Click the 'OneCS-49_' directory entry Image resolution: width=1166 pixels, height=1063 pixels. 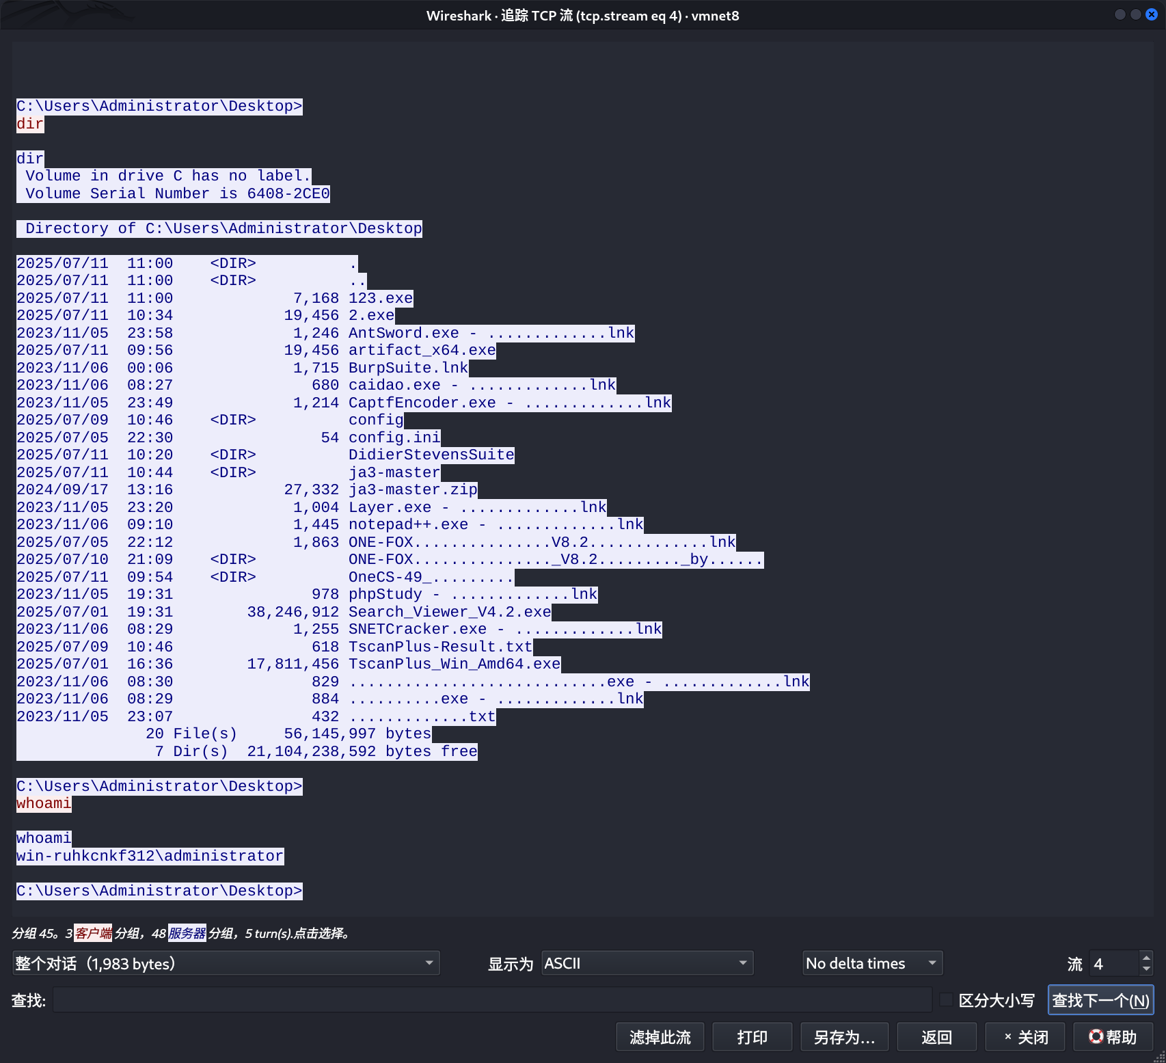431,577
